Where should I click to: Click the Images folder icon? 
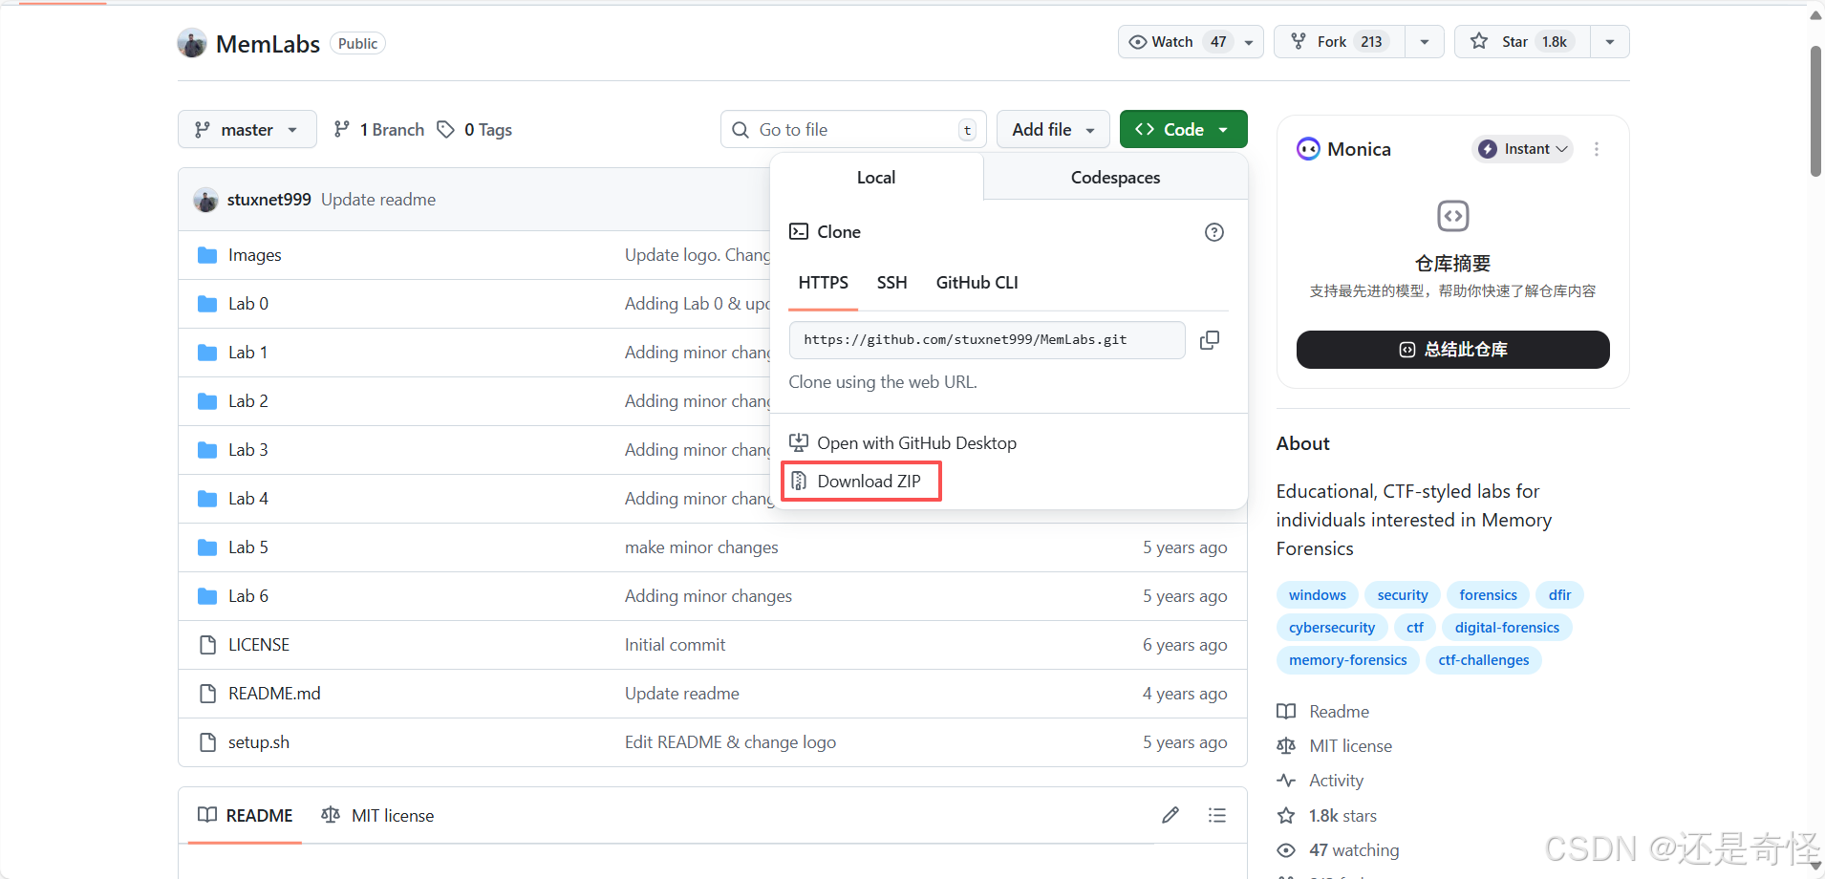pos(207,255)
